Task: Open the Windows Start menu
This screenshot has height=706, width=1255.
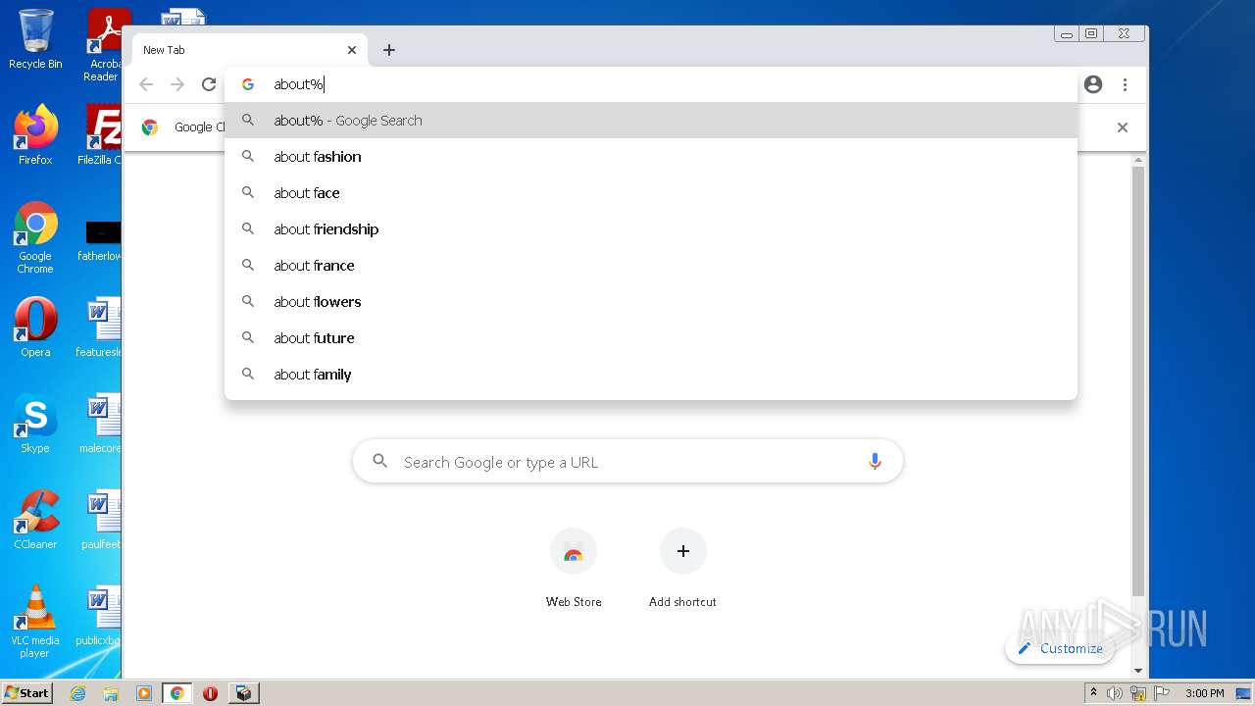Action: click(27, 692)
